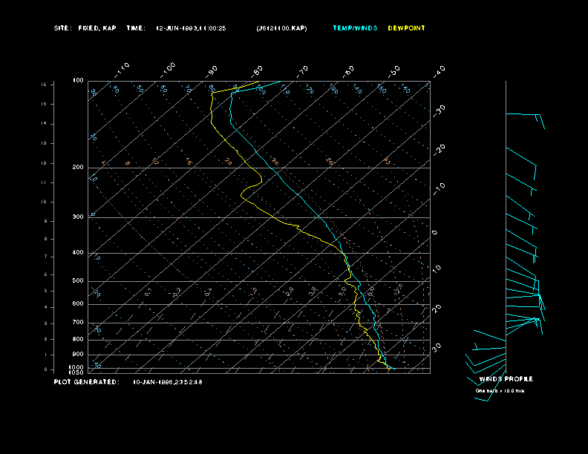Click the 1050 pressure level label
The height and width of the screenshot is (454, 588).
click(77, 372)
